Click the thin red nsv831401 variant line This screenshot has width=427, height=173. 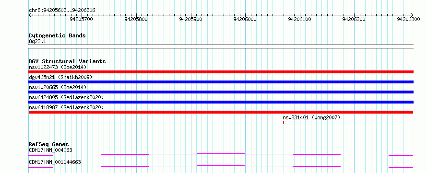(348, 122)
